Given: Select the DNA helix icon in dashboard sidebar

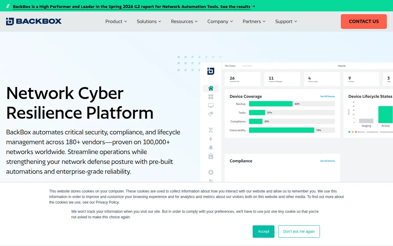Looking at the screenshot, I should click(211, 130).
